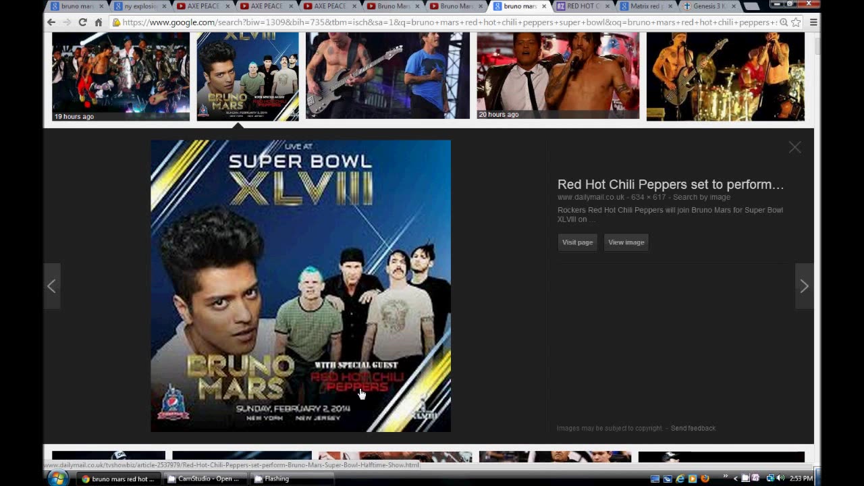864x486 pixels.
Task: Open the Windows Start button
Action: (x=57, y=478)
